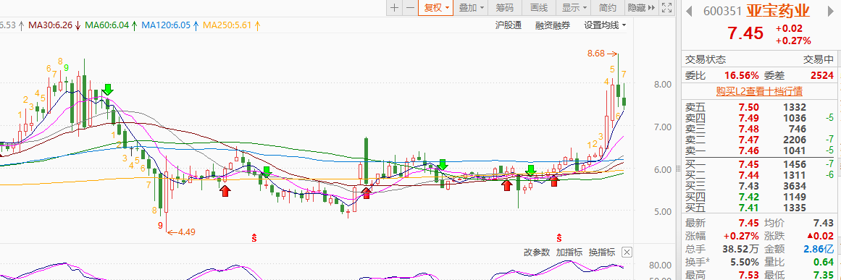Zoom out chart with minus button
This screenshot has height=280, width=841.
410,7
